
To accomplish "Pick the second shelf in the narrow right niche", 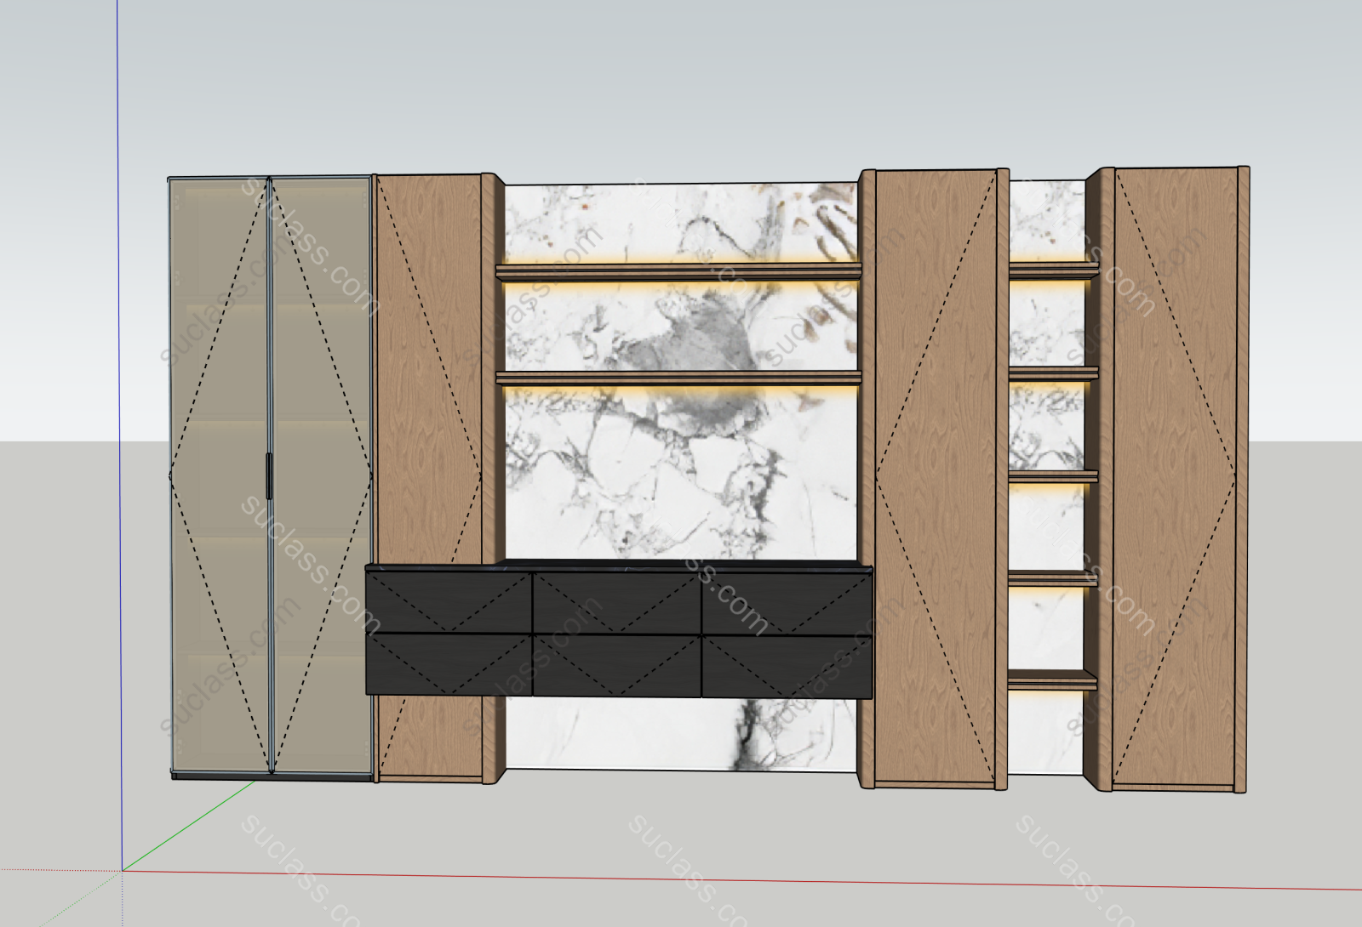I will pyautogui.click(x=1054, y=374).
